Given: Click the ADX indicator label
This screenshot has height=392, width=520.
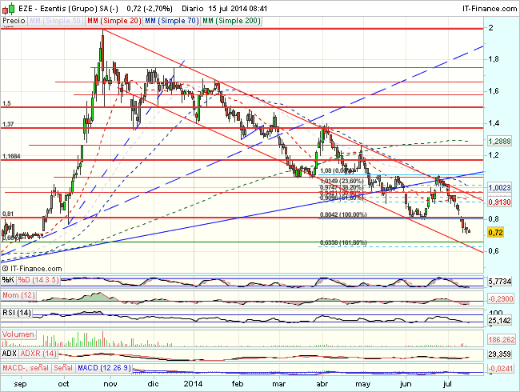Looking at the screenshot, I should pos(9,352).
